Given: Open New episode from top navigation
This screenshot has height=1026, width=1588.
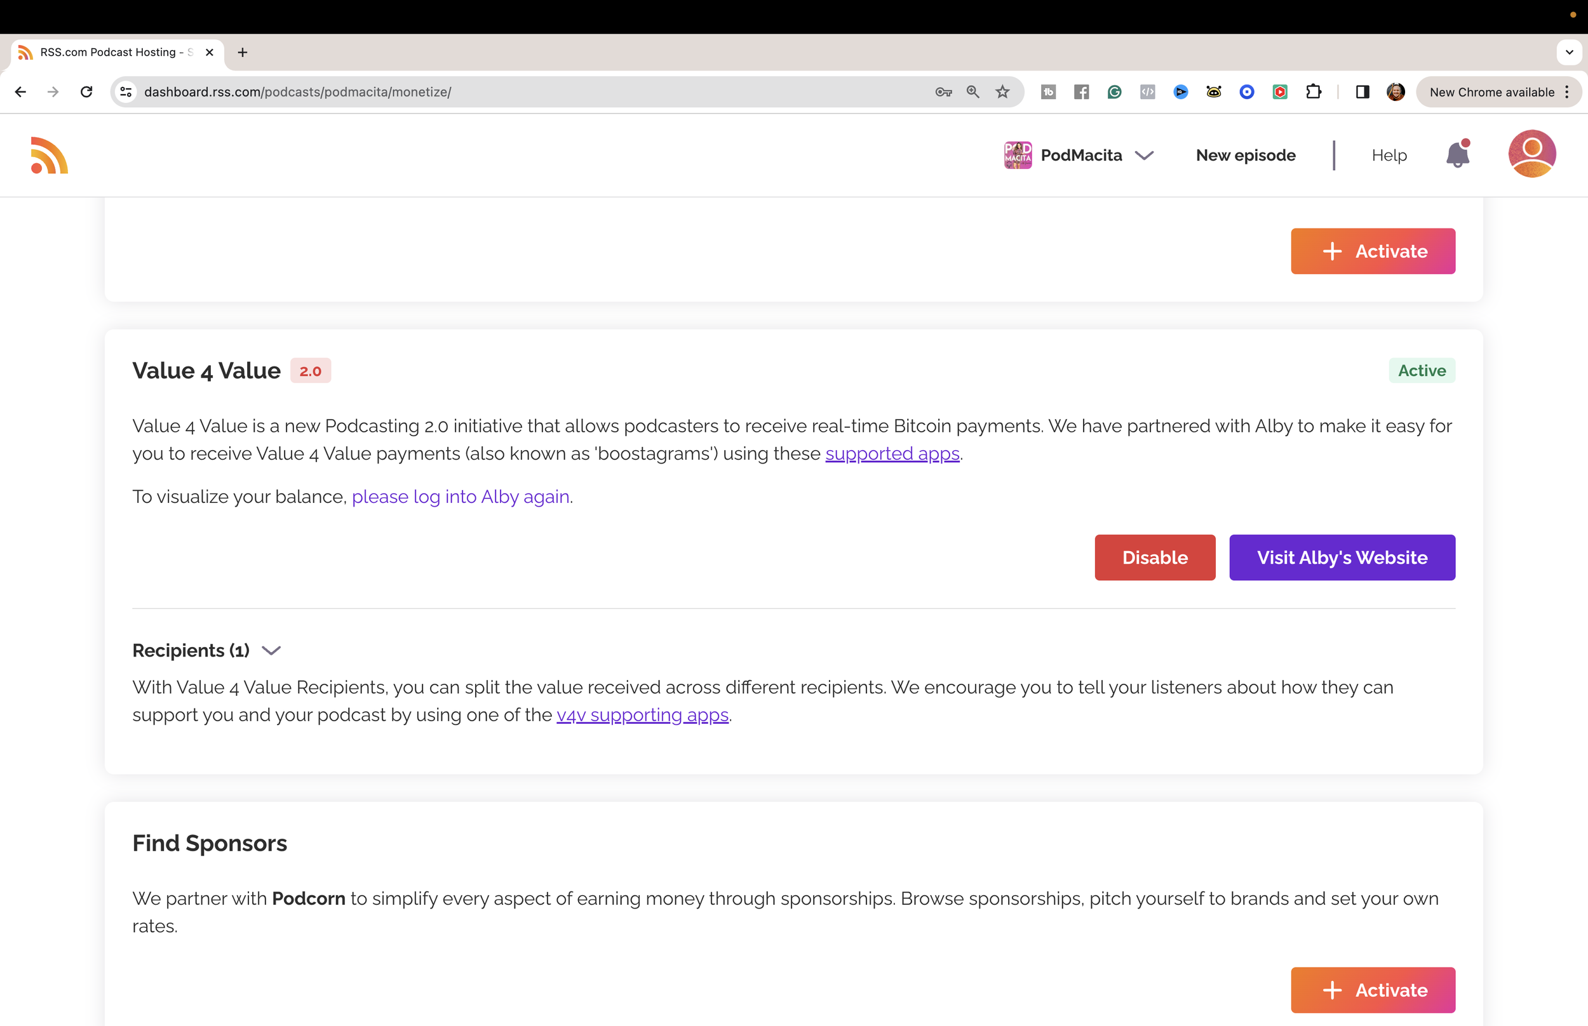Looking at the screenshot, I should 1246,155.
